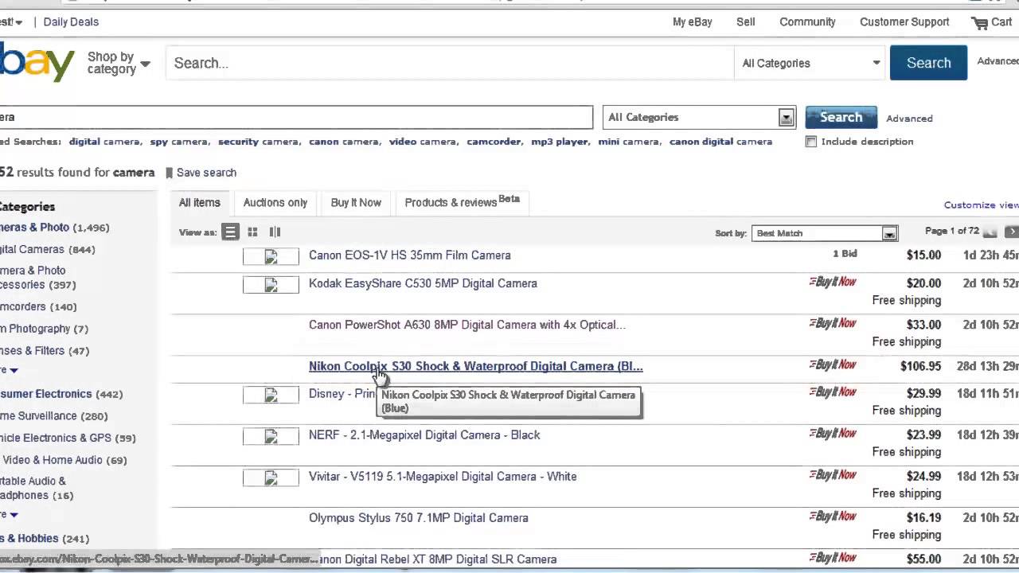1019x573 pixels.
Task: Click the Daily Deals link
Action: click(x=71, y=22)
